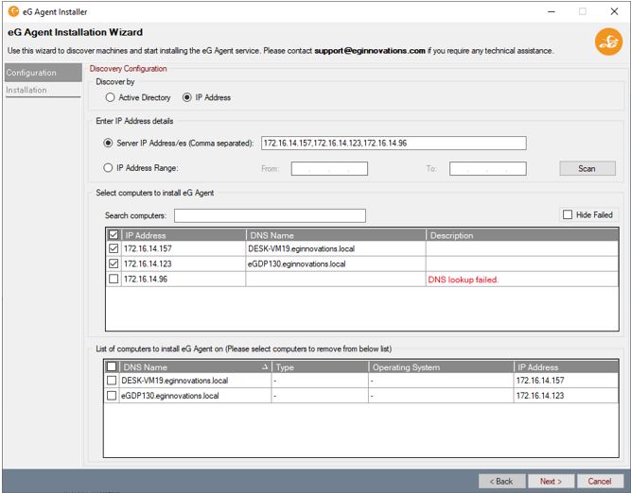Close the eG Agent Installer window
The height and width of the screenshot is (493, 631).
(x=614, y=11)
